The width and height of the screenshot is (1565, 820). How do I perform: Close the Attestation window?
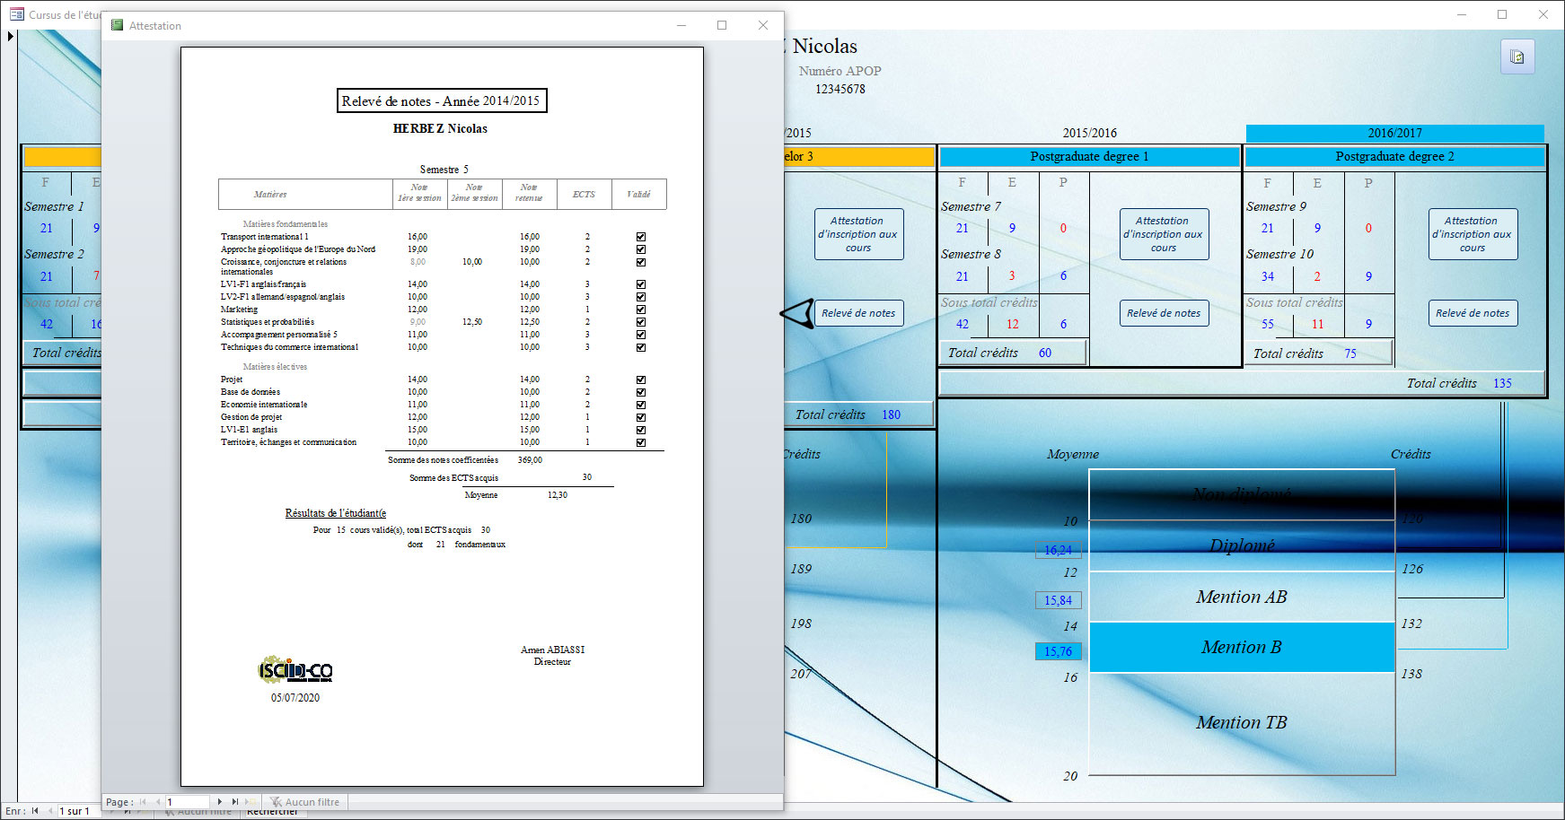click(x=763, y=25)
